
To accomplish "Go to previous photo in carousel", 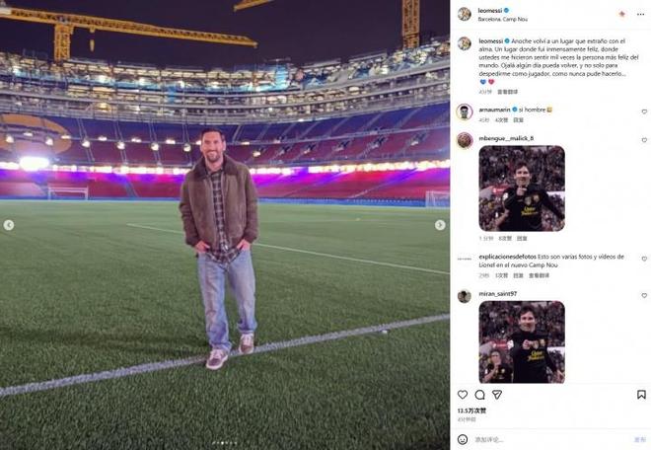I will point(9,225).
